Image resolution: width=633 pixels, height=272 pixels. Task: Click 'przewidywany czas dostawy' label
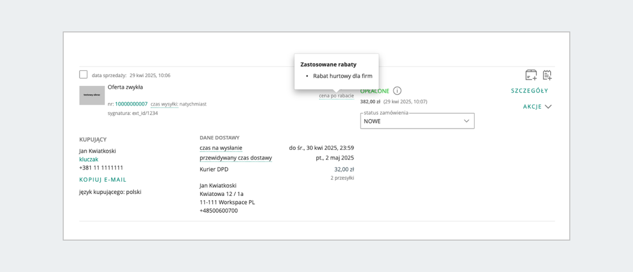point(236,158)
